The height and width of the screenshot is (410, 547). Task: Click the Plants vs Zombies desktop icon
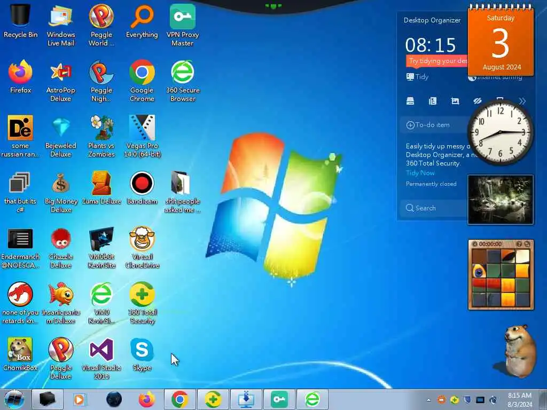coord(101,136)
